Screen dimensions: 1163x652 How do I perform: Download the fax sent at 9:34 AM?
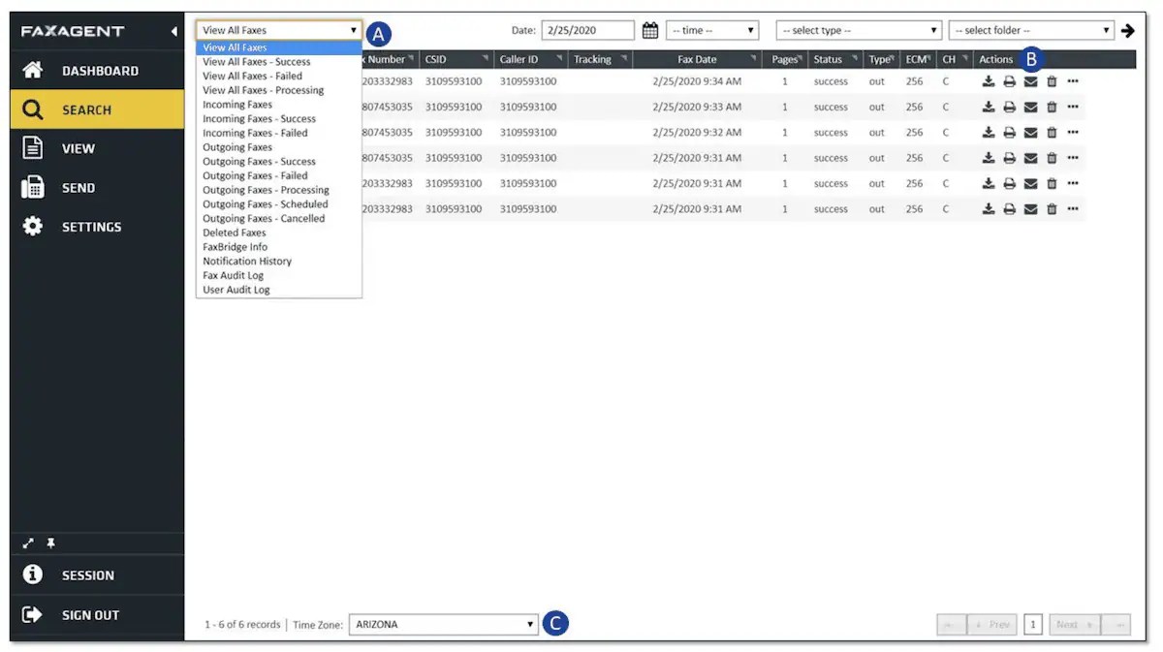[989, 81]
